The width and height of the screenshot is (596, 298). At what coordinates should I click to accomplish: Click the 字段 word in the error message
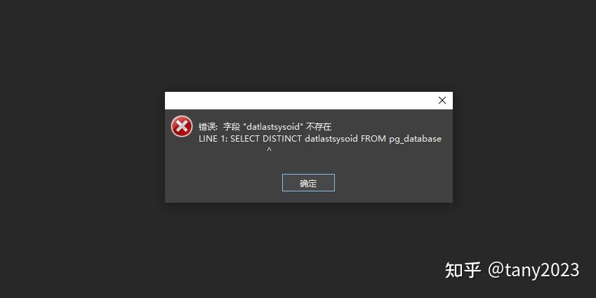[x=232, y=126]
